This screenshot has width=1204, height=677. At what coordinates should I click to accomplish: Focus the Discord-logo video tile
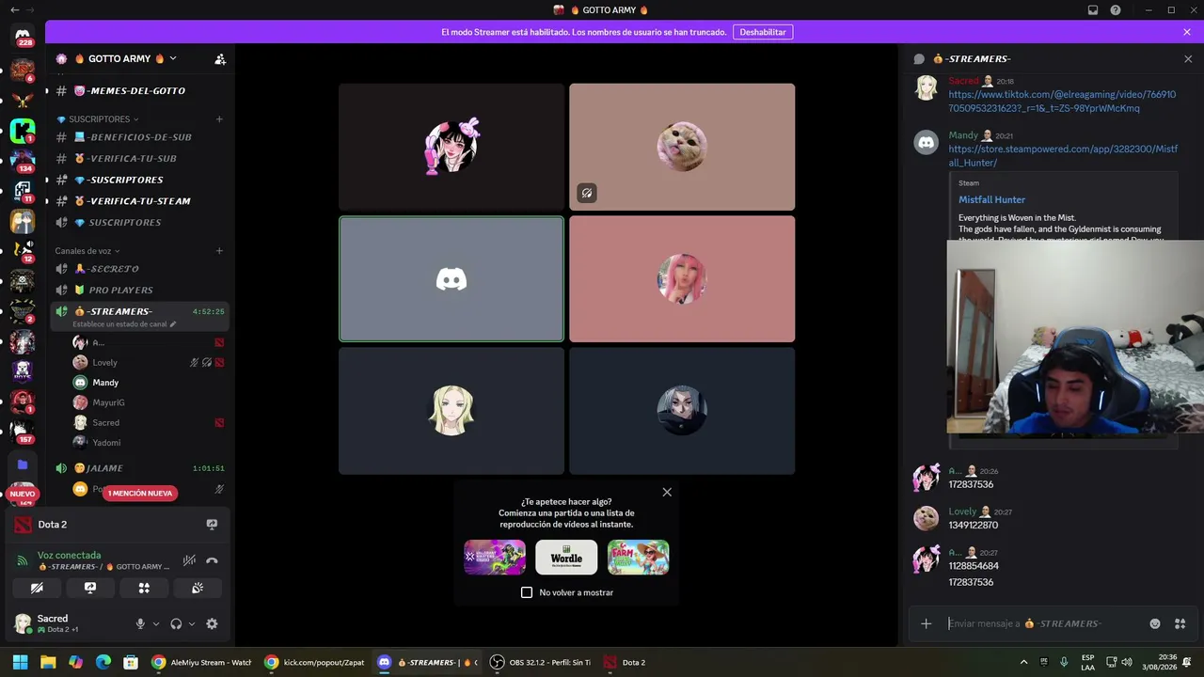(x=451, y=279)
